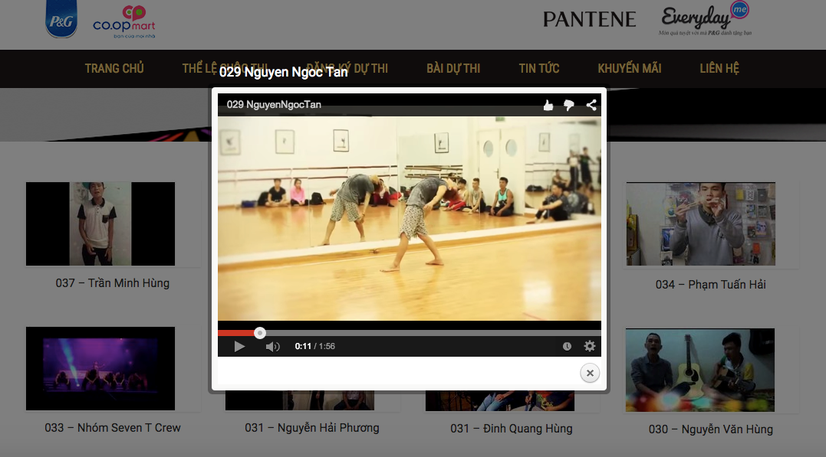
Task: Open video settings gear menu
Action: pos(589,346)
